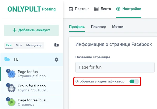Click the Название страницы input field

(x=115, y=67)
